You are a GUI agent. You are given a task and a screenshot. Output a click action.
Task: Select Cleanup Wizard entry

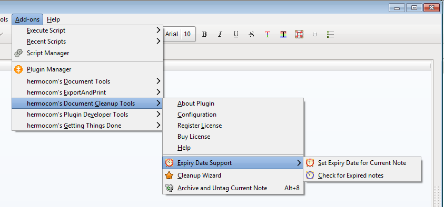[233, 175]
